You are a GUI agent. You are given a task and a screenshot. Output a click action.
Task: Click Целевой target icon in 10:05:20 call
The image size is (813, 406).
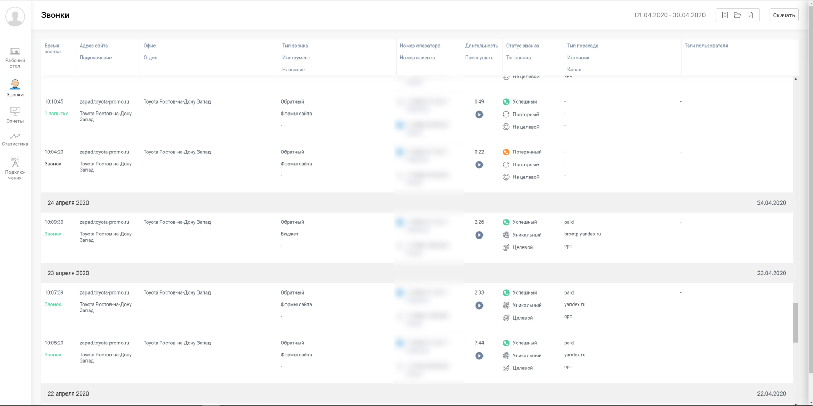point(506,368)
